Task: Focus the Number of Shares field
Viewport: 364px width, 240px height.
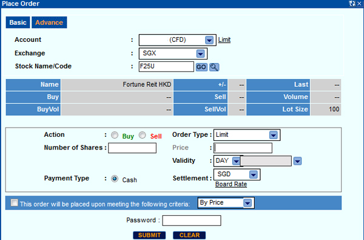Action: pos(132,148)
